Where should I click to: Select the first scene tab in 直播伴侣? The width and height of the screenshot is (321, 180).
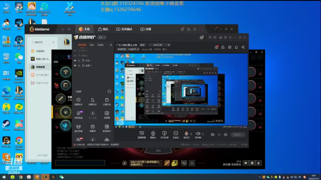(82, 45)
